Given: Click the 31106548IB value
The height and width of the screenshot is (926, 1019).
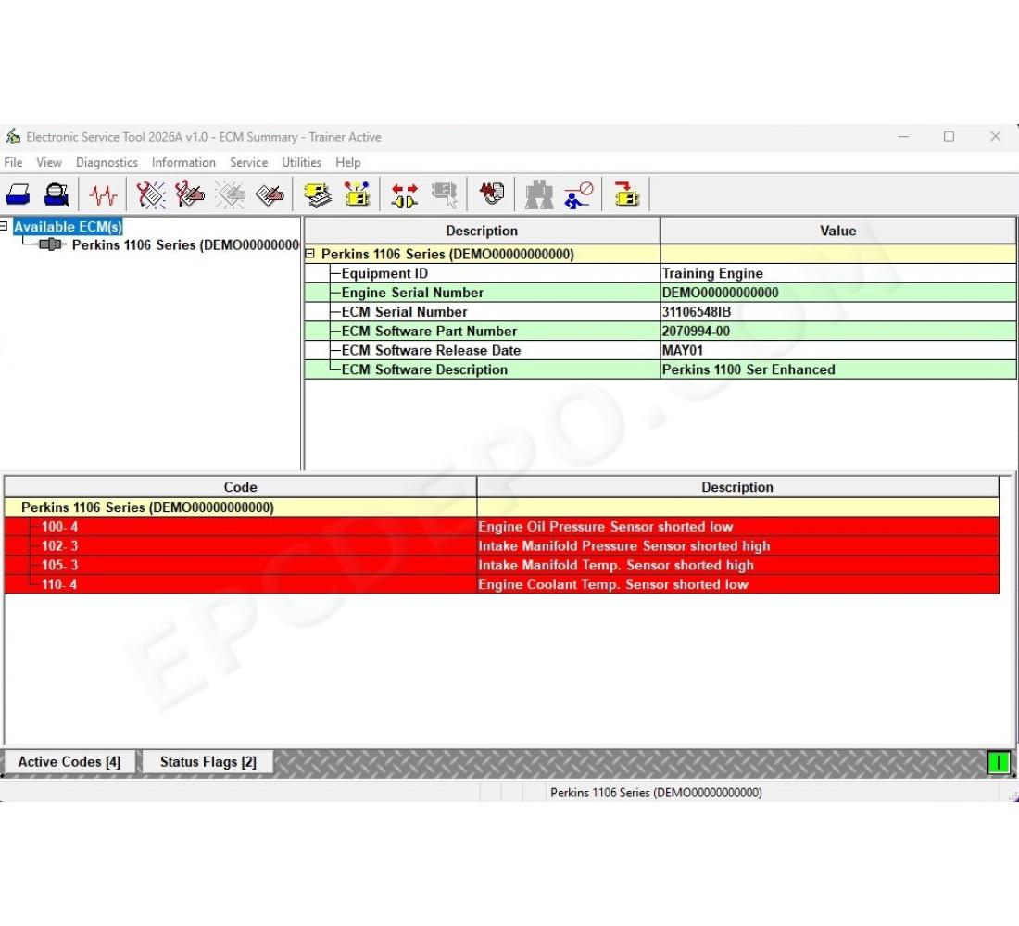Looking at the screenshot, I should [x=696, y=311].
